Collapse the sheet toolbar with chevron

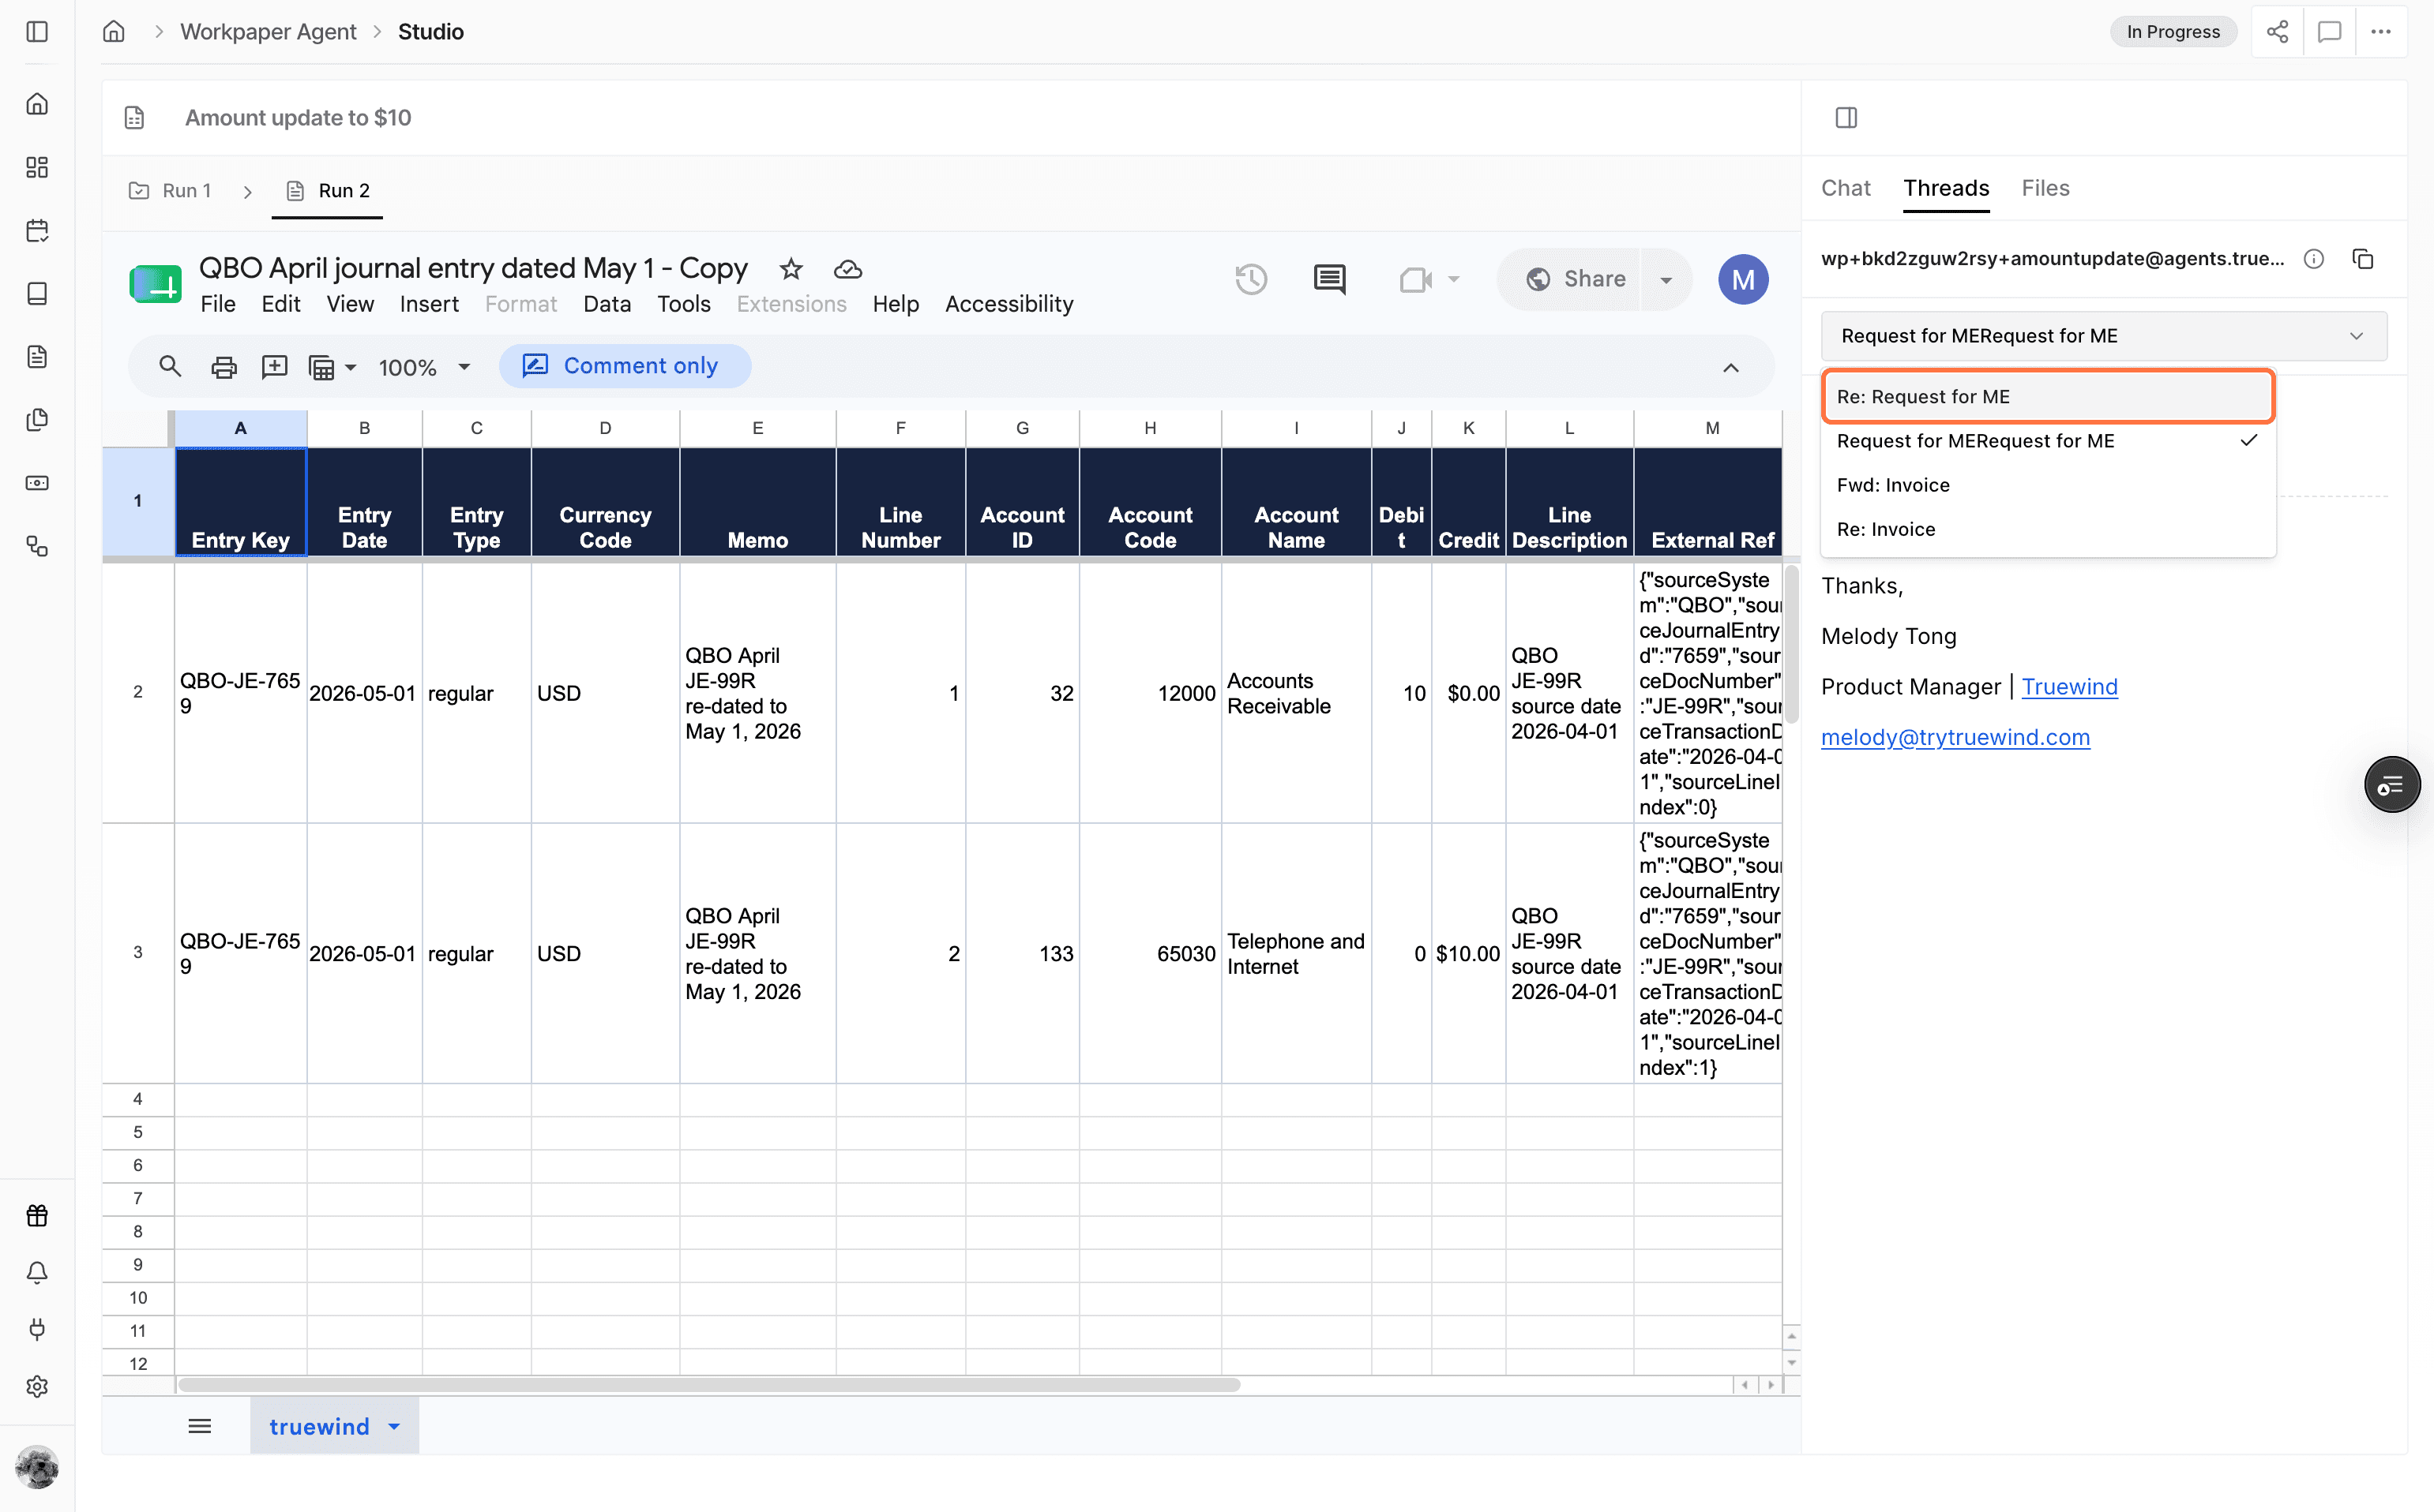(x=1730, y=367)
